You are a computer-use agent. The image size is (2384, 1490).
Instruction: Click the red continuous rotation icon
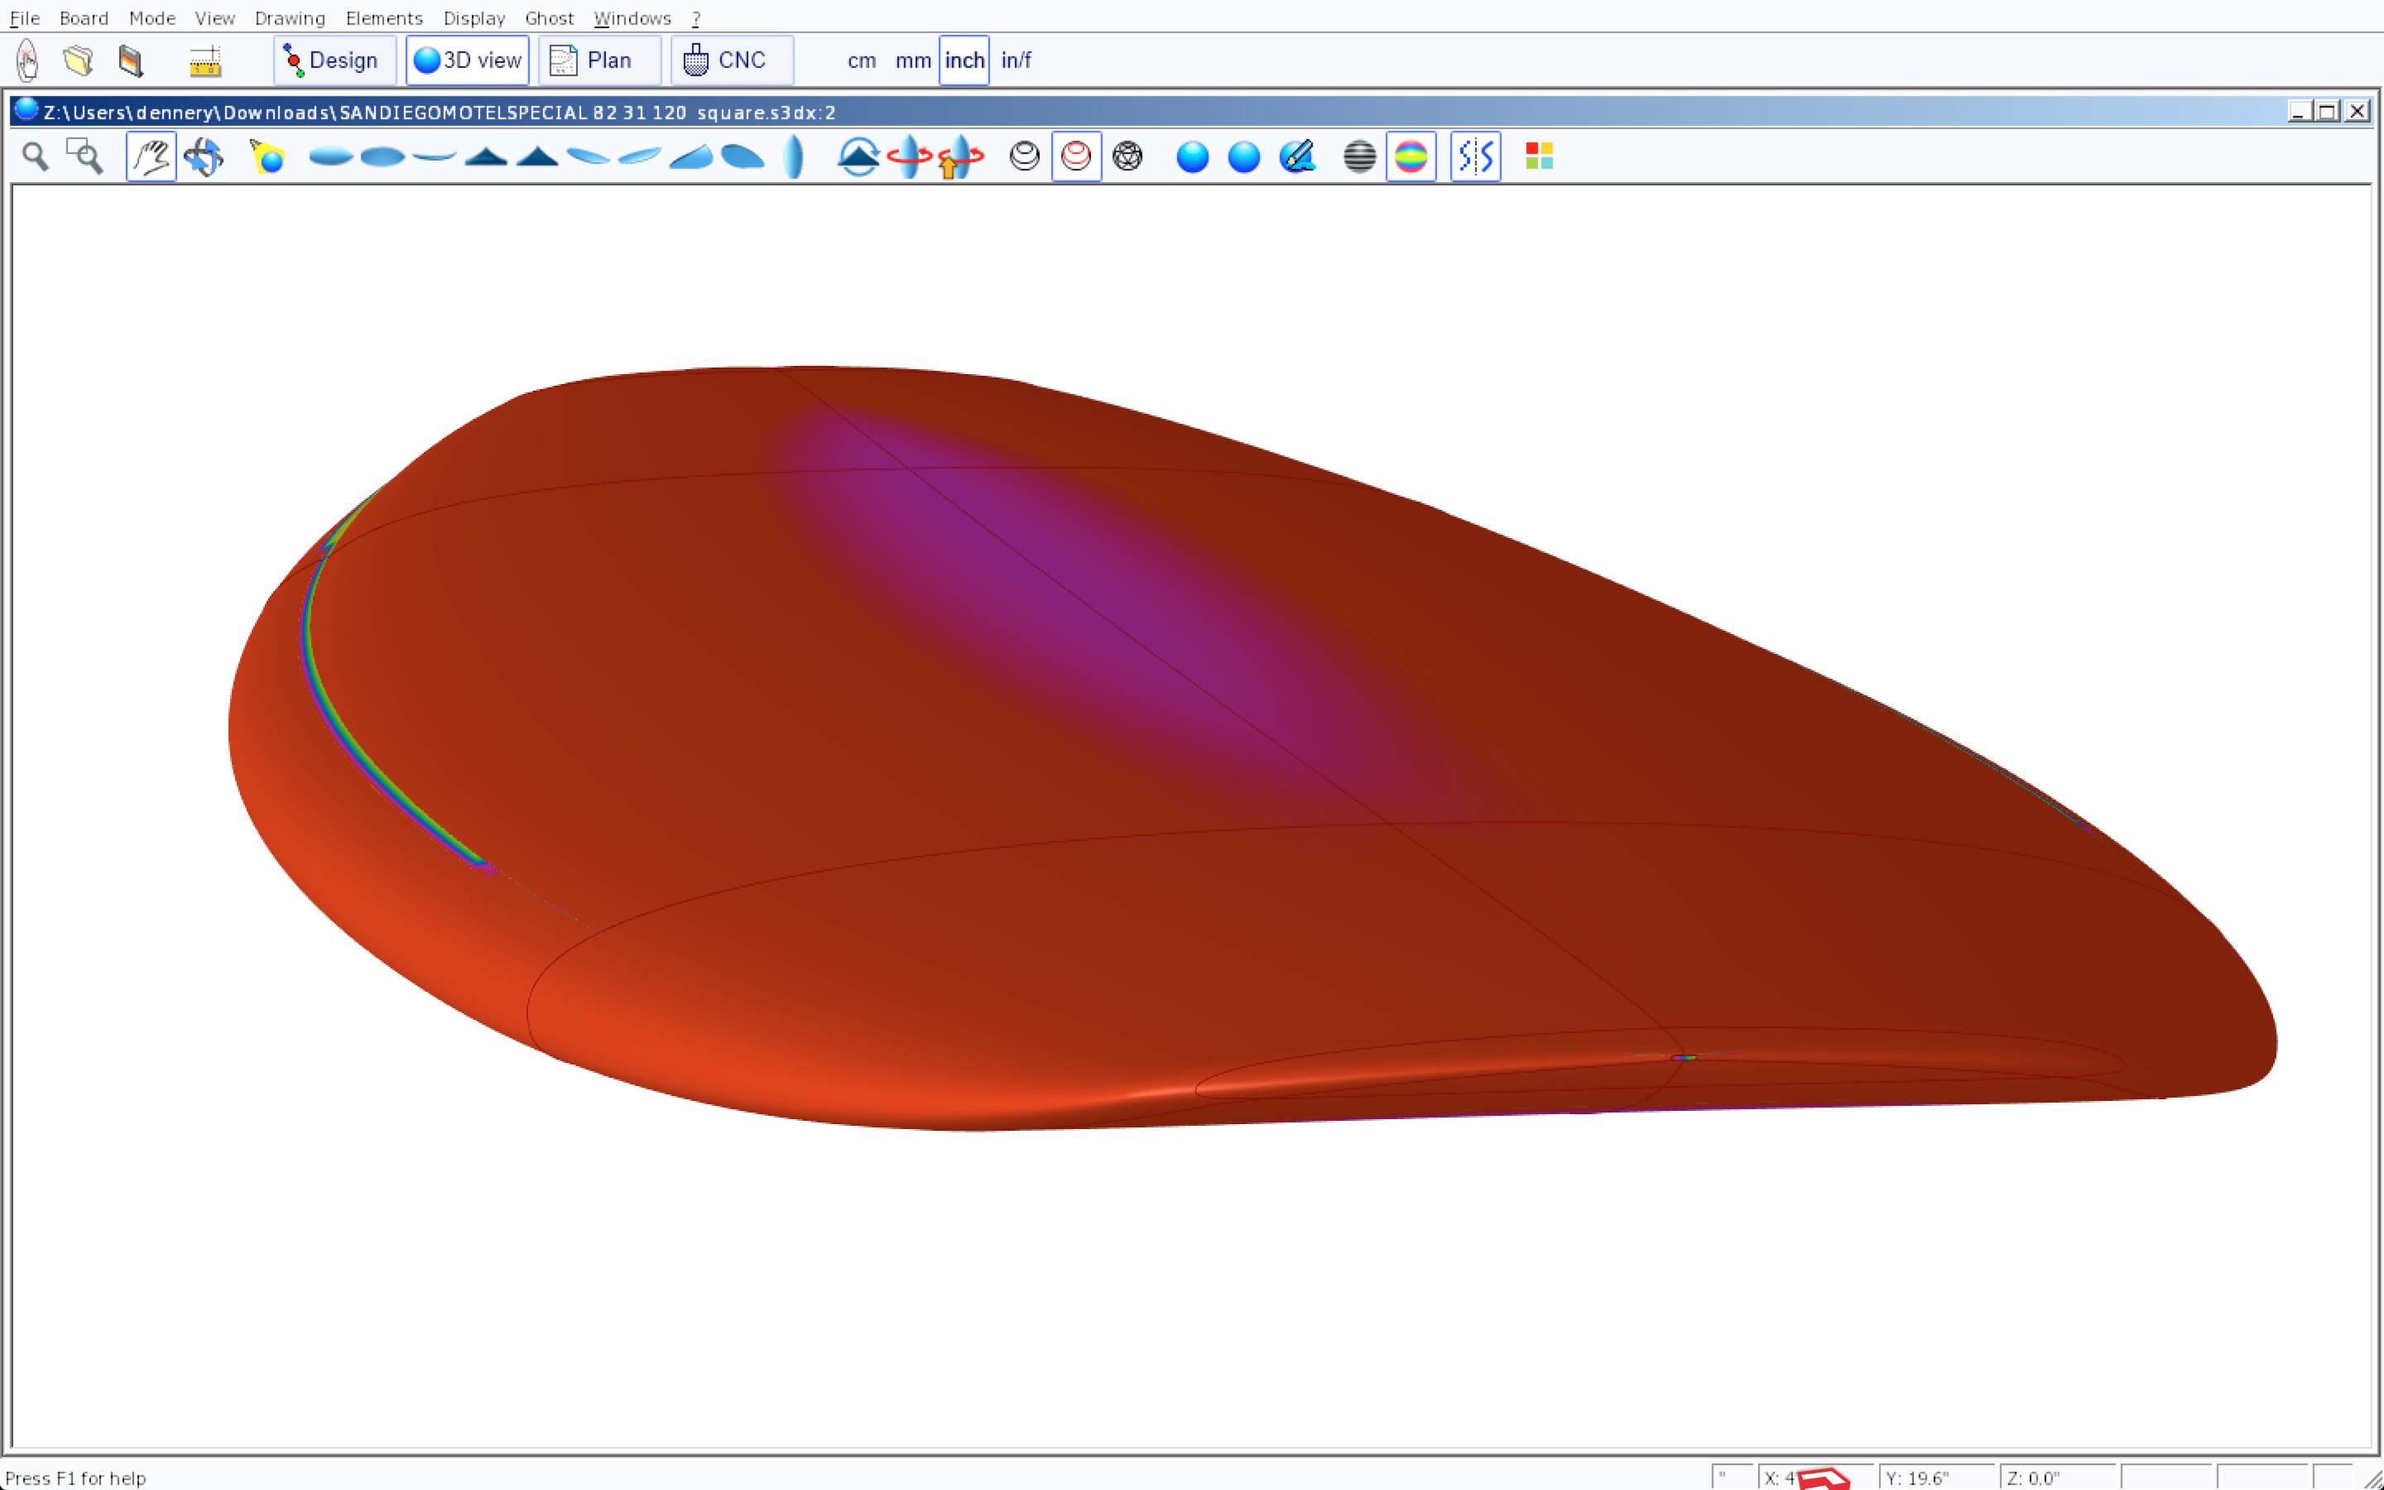(x=909, y=156)
